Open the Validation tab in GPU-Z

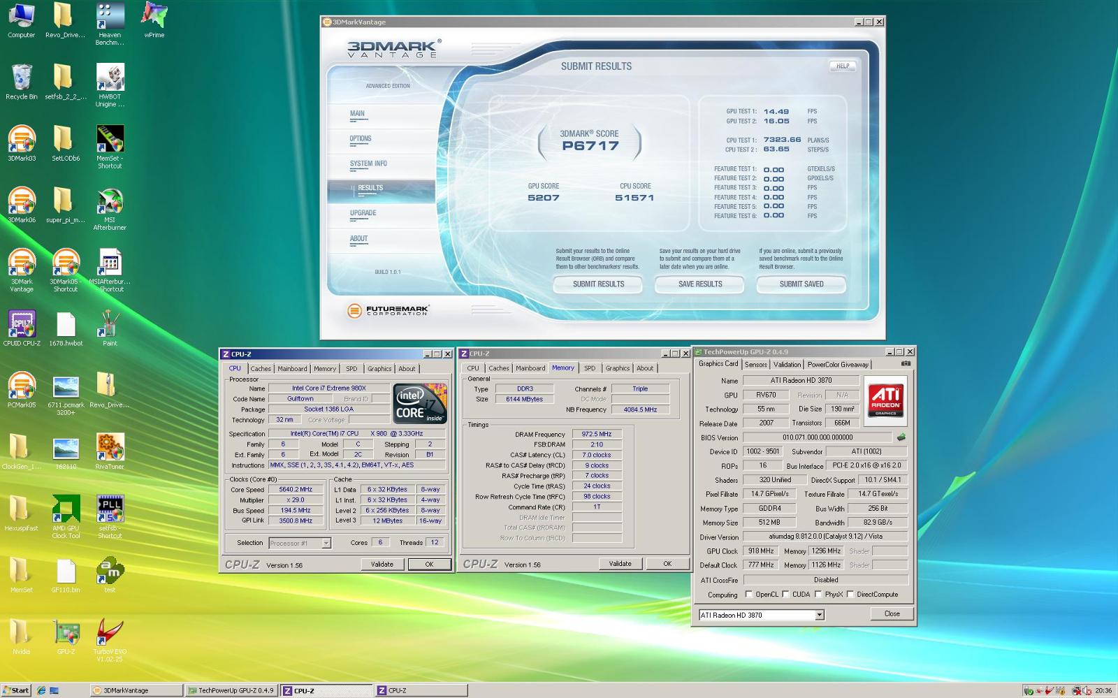click(x=787, y=365)
